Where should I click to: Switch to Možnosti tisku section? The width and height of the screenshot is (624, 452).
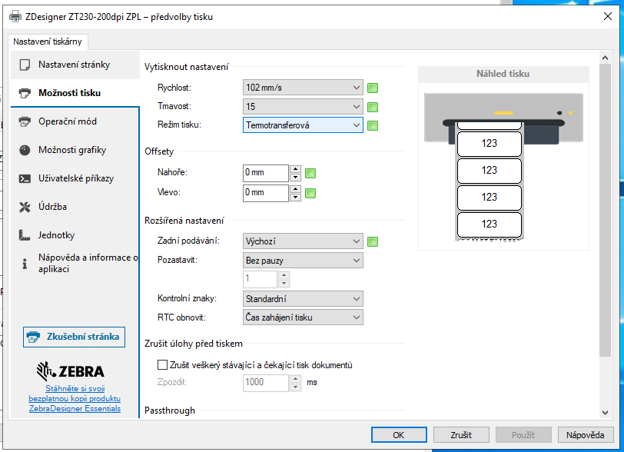pyautogui.click(x=69, y=93)
